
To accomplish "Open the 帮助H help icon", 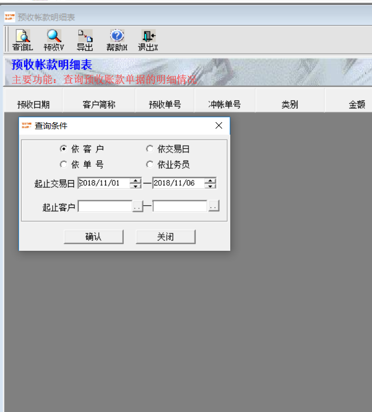I will 117,41.
